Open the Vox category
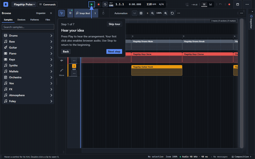Screen dimensions: 255x159 pyautogui.click(x=28, y=83)
